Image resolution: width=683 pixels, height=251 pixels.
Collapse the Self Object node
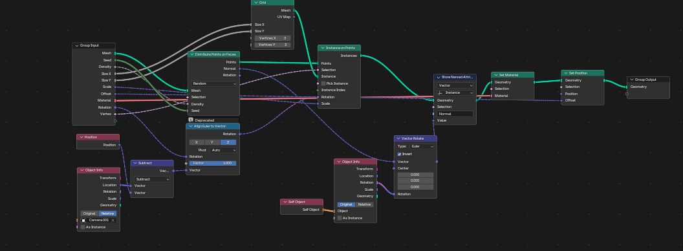pos(285,202)
